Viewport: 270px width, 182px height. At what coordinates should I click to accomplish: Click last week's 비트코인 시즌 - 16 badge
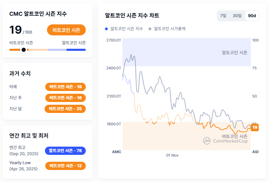pyautogui.click(x=66, y=98)
